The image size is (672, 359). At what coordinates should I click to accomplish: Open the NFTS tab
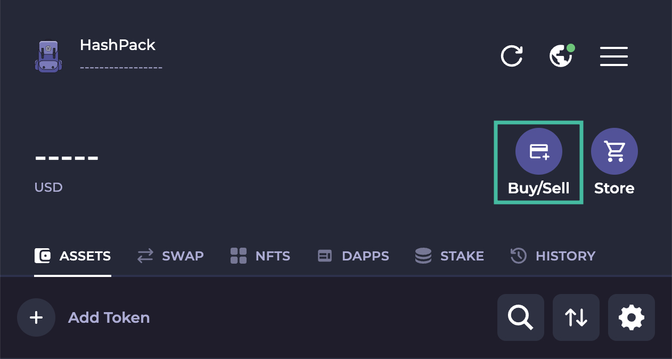pyautogui.click(x=260, y=256)
